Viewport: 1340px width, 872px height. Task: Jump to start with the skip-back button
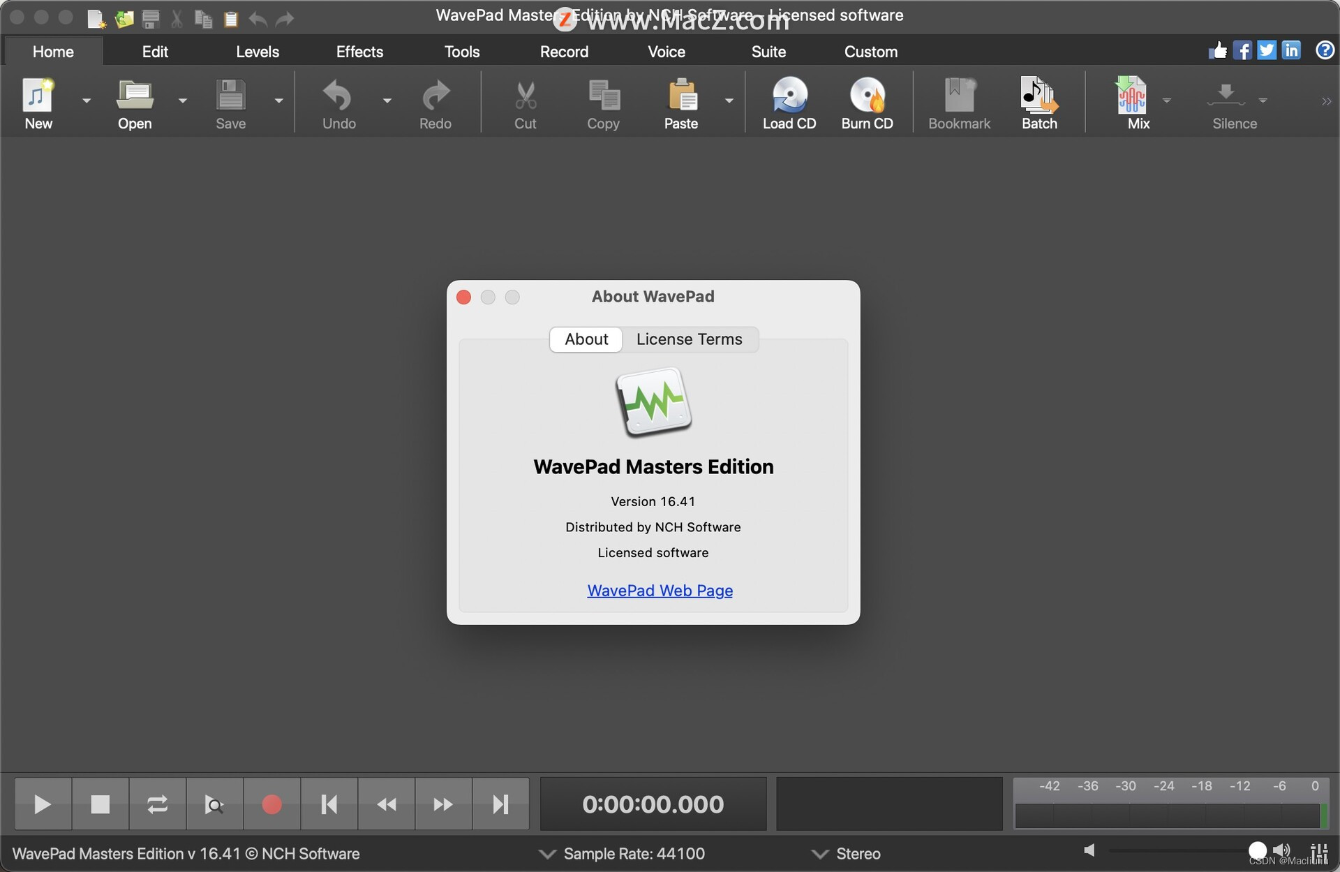click(x=329, y=804)
